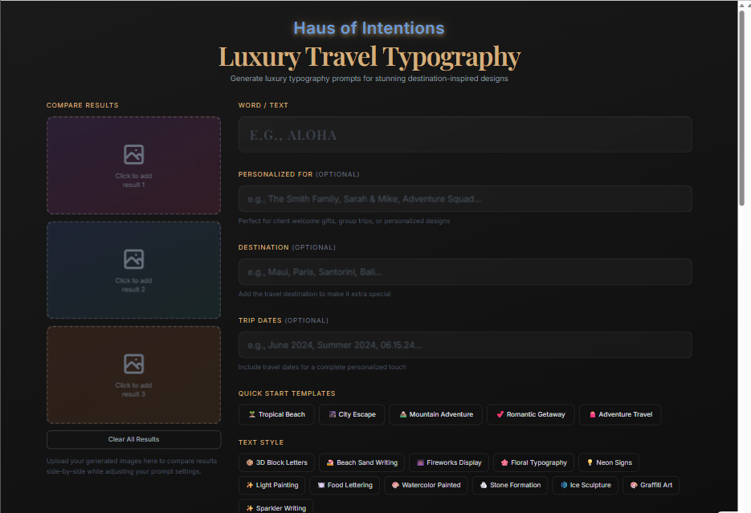Select 3D Block Letters text style
Screen dimensions: 751x513
click(276, 462)
